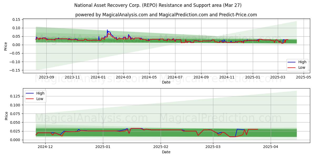The width and height of the screenshot is (316, 158).
Task: Click the Low legend entry in bottom chart
Action: (35, 99)
